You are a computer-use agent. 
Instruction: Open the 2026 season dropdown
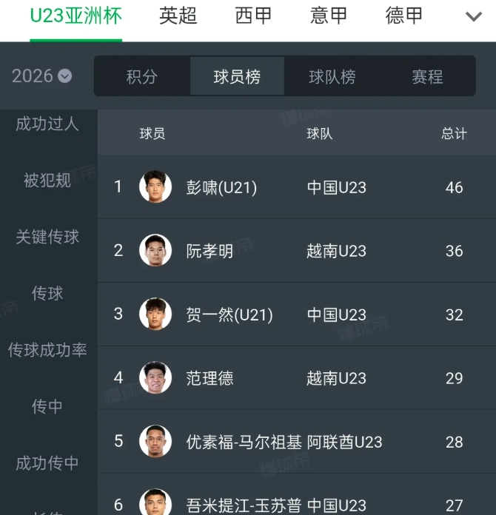pyautogui.click(x=42, y=75)
